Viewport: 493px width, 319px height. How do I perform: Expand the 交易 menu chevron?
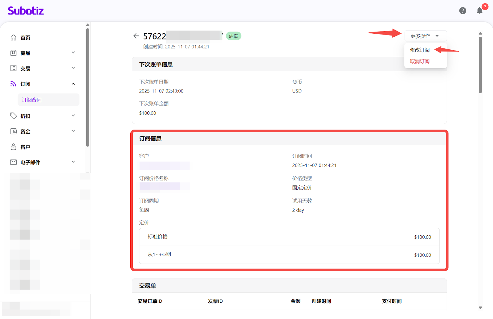click(73, 68)
